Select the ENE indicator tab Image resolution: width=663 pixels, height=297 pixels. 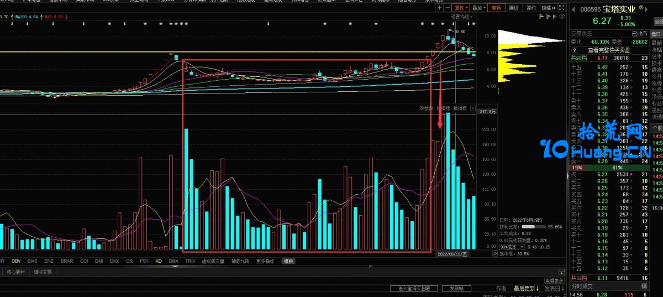pyautogui.click(x=49, y=260)
